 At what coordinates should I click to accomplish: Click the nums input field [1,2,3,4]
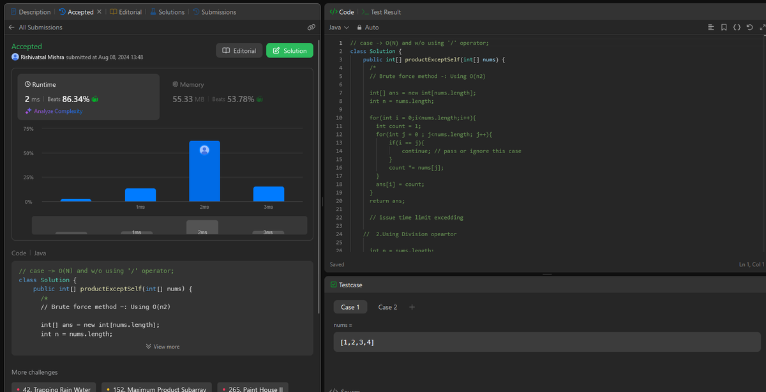[x=547, y=342]
